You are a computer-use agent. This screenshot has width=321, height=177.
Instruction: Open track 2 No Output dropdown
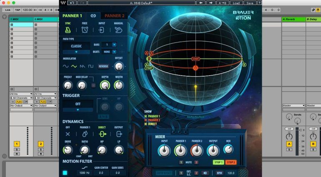click(x=45, y=106)
